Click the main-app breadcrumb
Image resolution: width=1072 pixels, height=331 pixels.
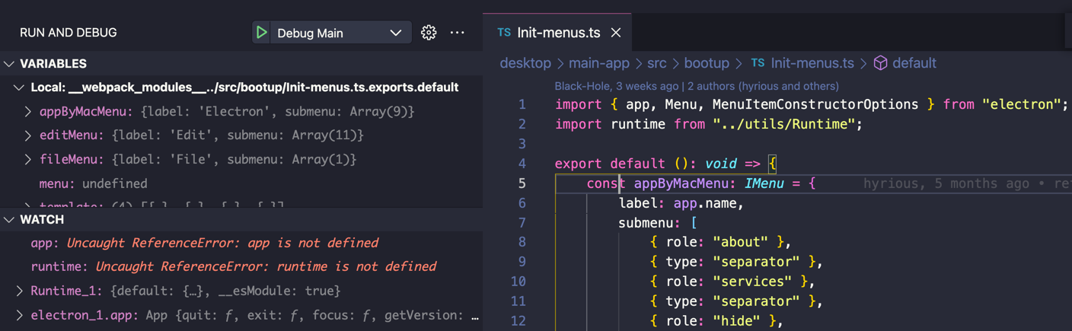pos(599,63)
